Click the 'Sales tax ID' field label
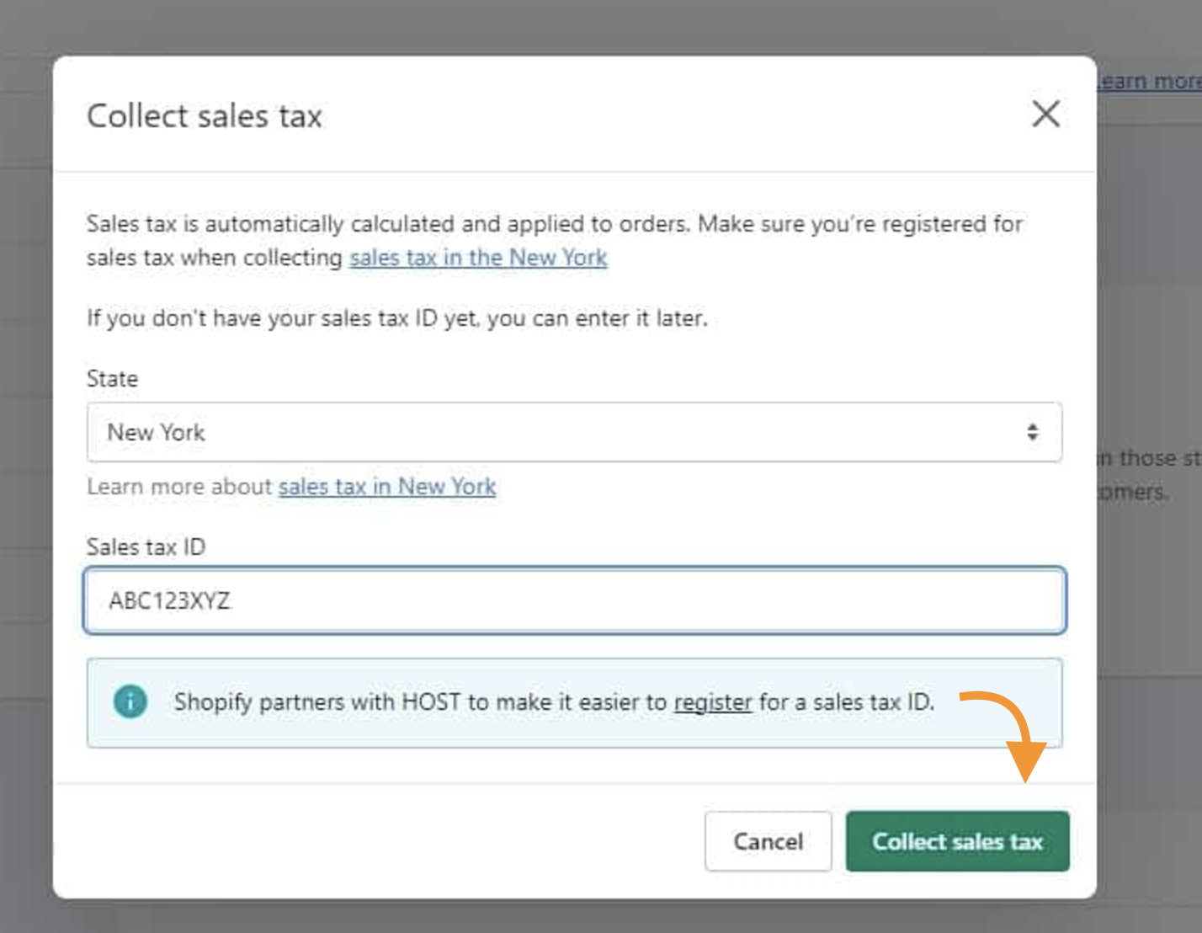This screenshot has height=933, width=1202. 146,547
